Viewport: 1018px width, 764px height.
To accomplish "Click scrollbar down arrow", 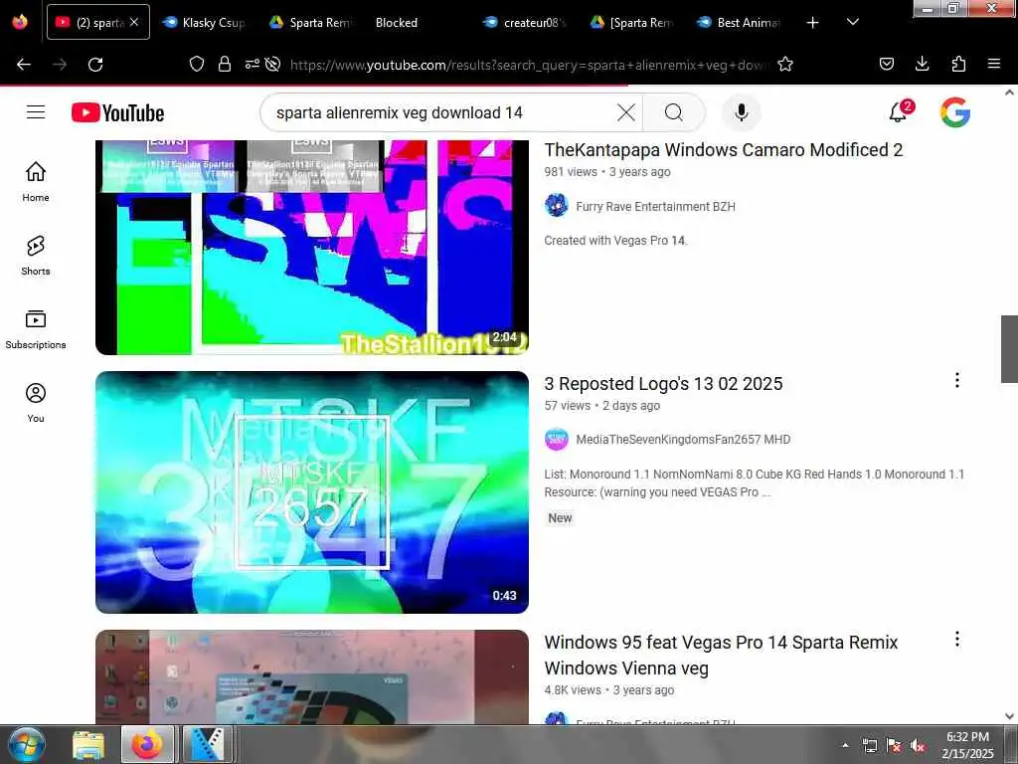I will click(x=1009, y=716).
